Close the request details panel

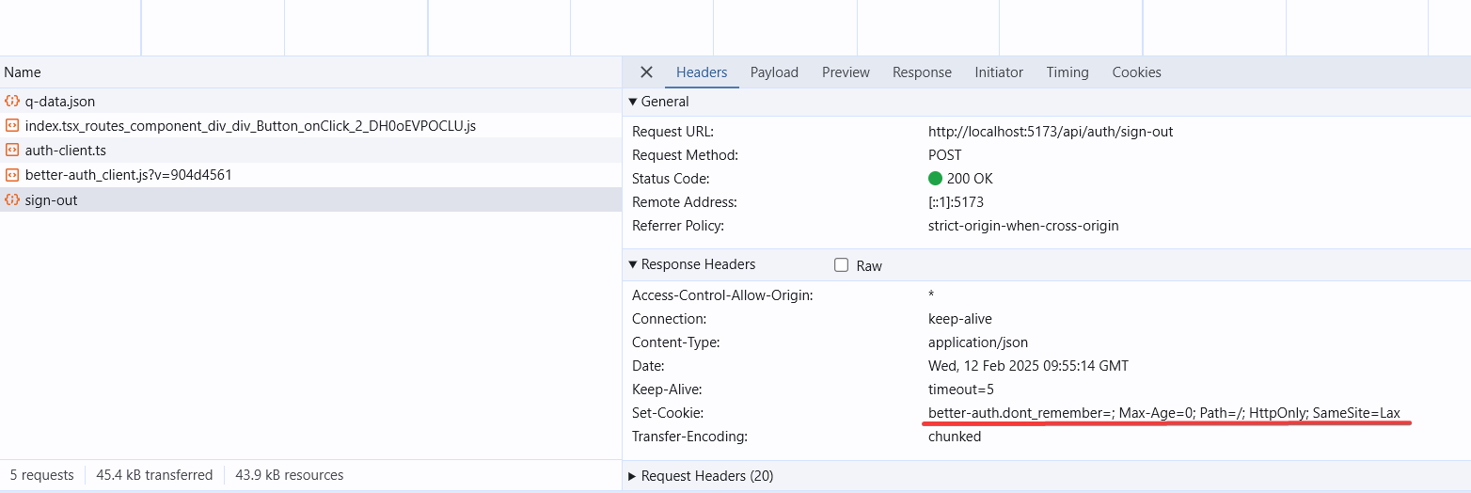click(646, 72)
